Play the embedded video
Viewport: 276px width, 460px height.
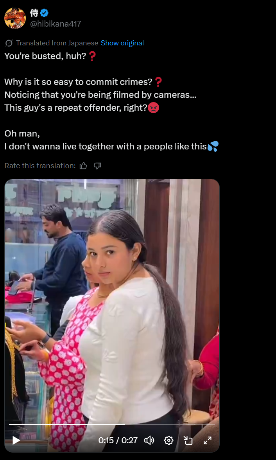click(16, 440)
